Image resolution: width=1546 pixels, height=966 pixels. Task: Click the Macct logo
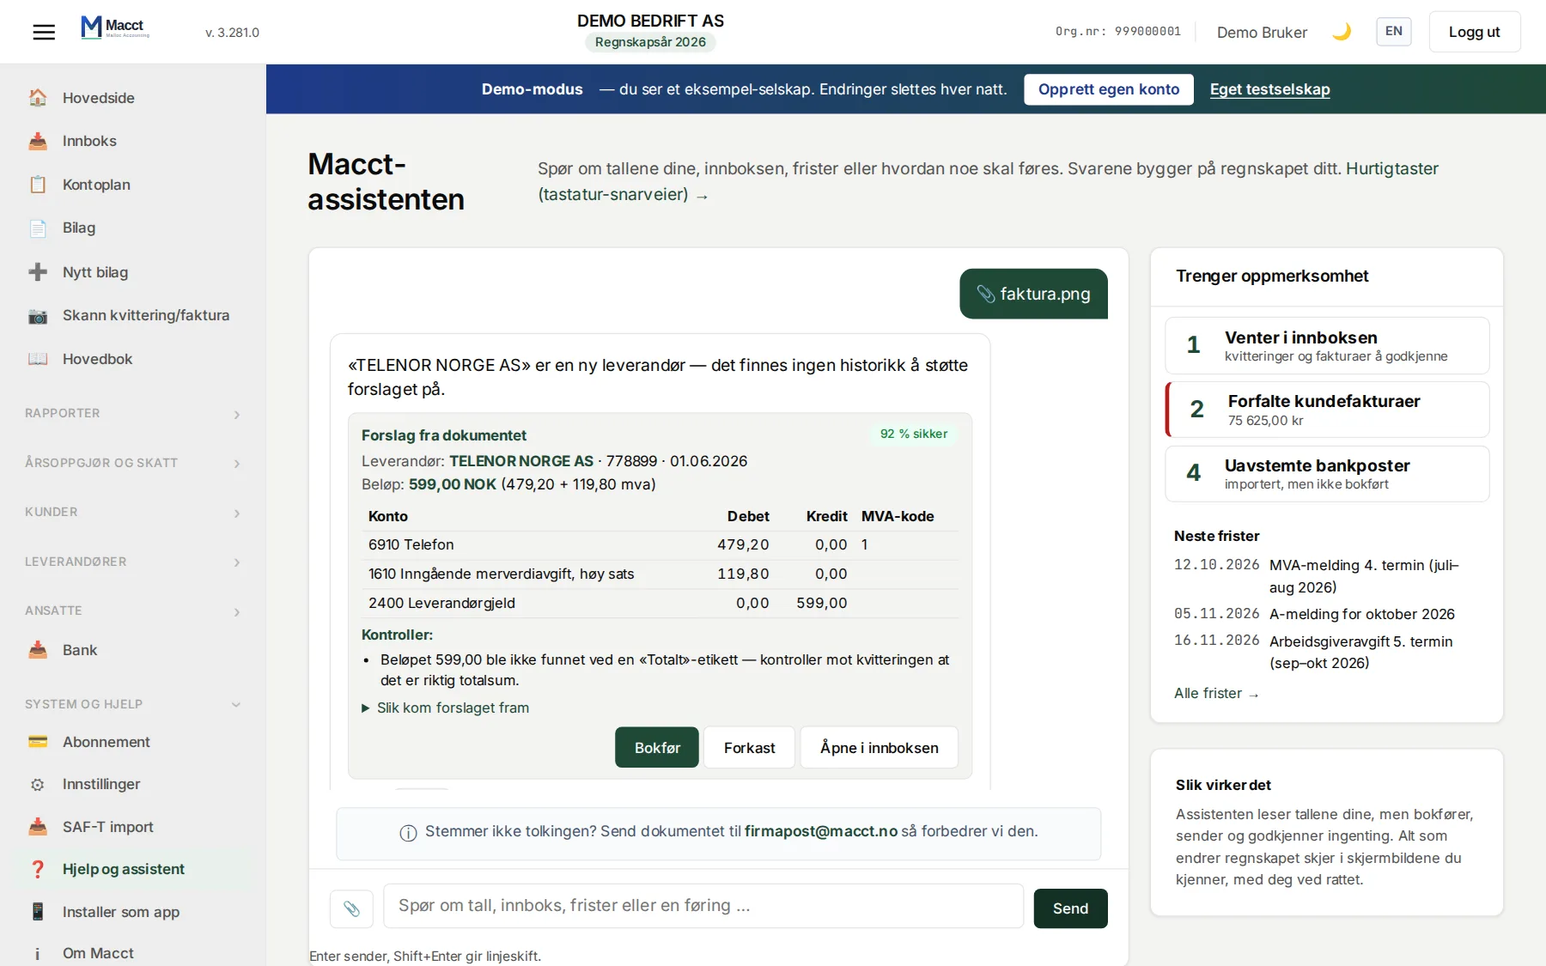115,27
